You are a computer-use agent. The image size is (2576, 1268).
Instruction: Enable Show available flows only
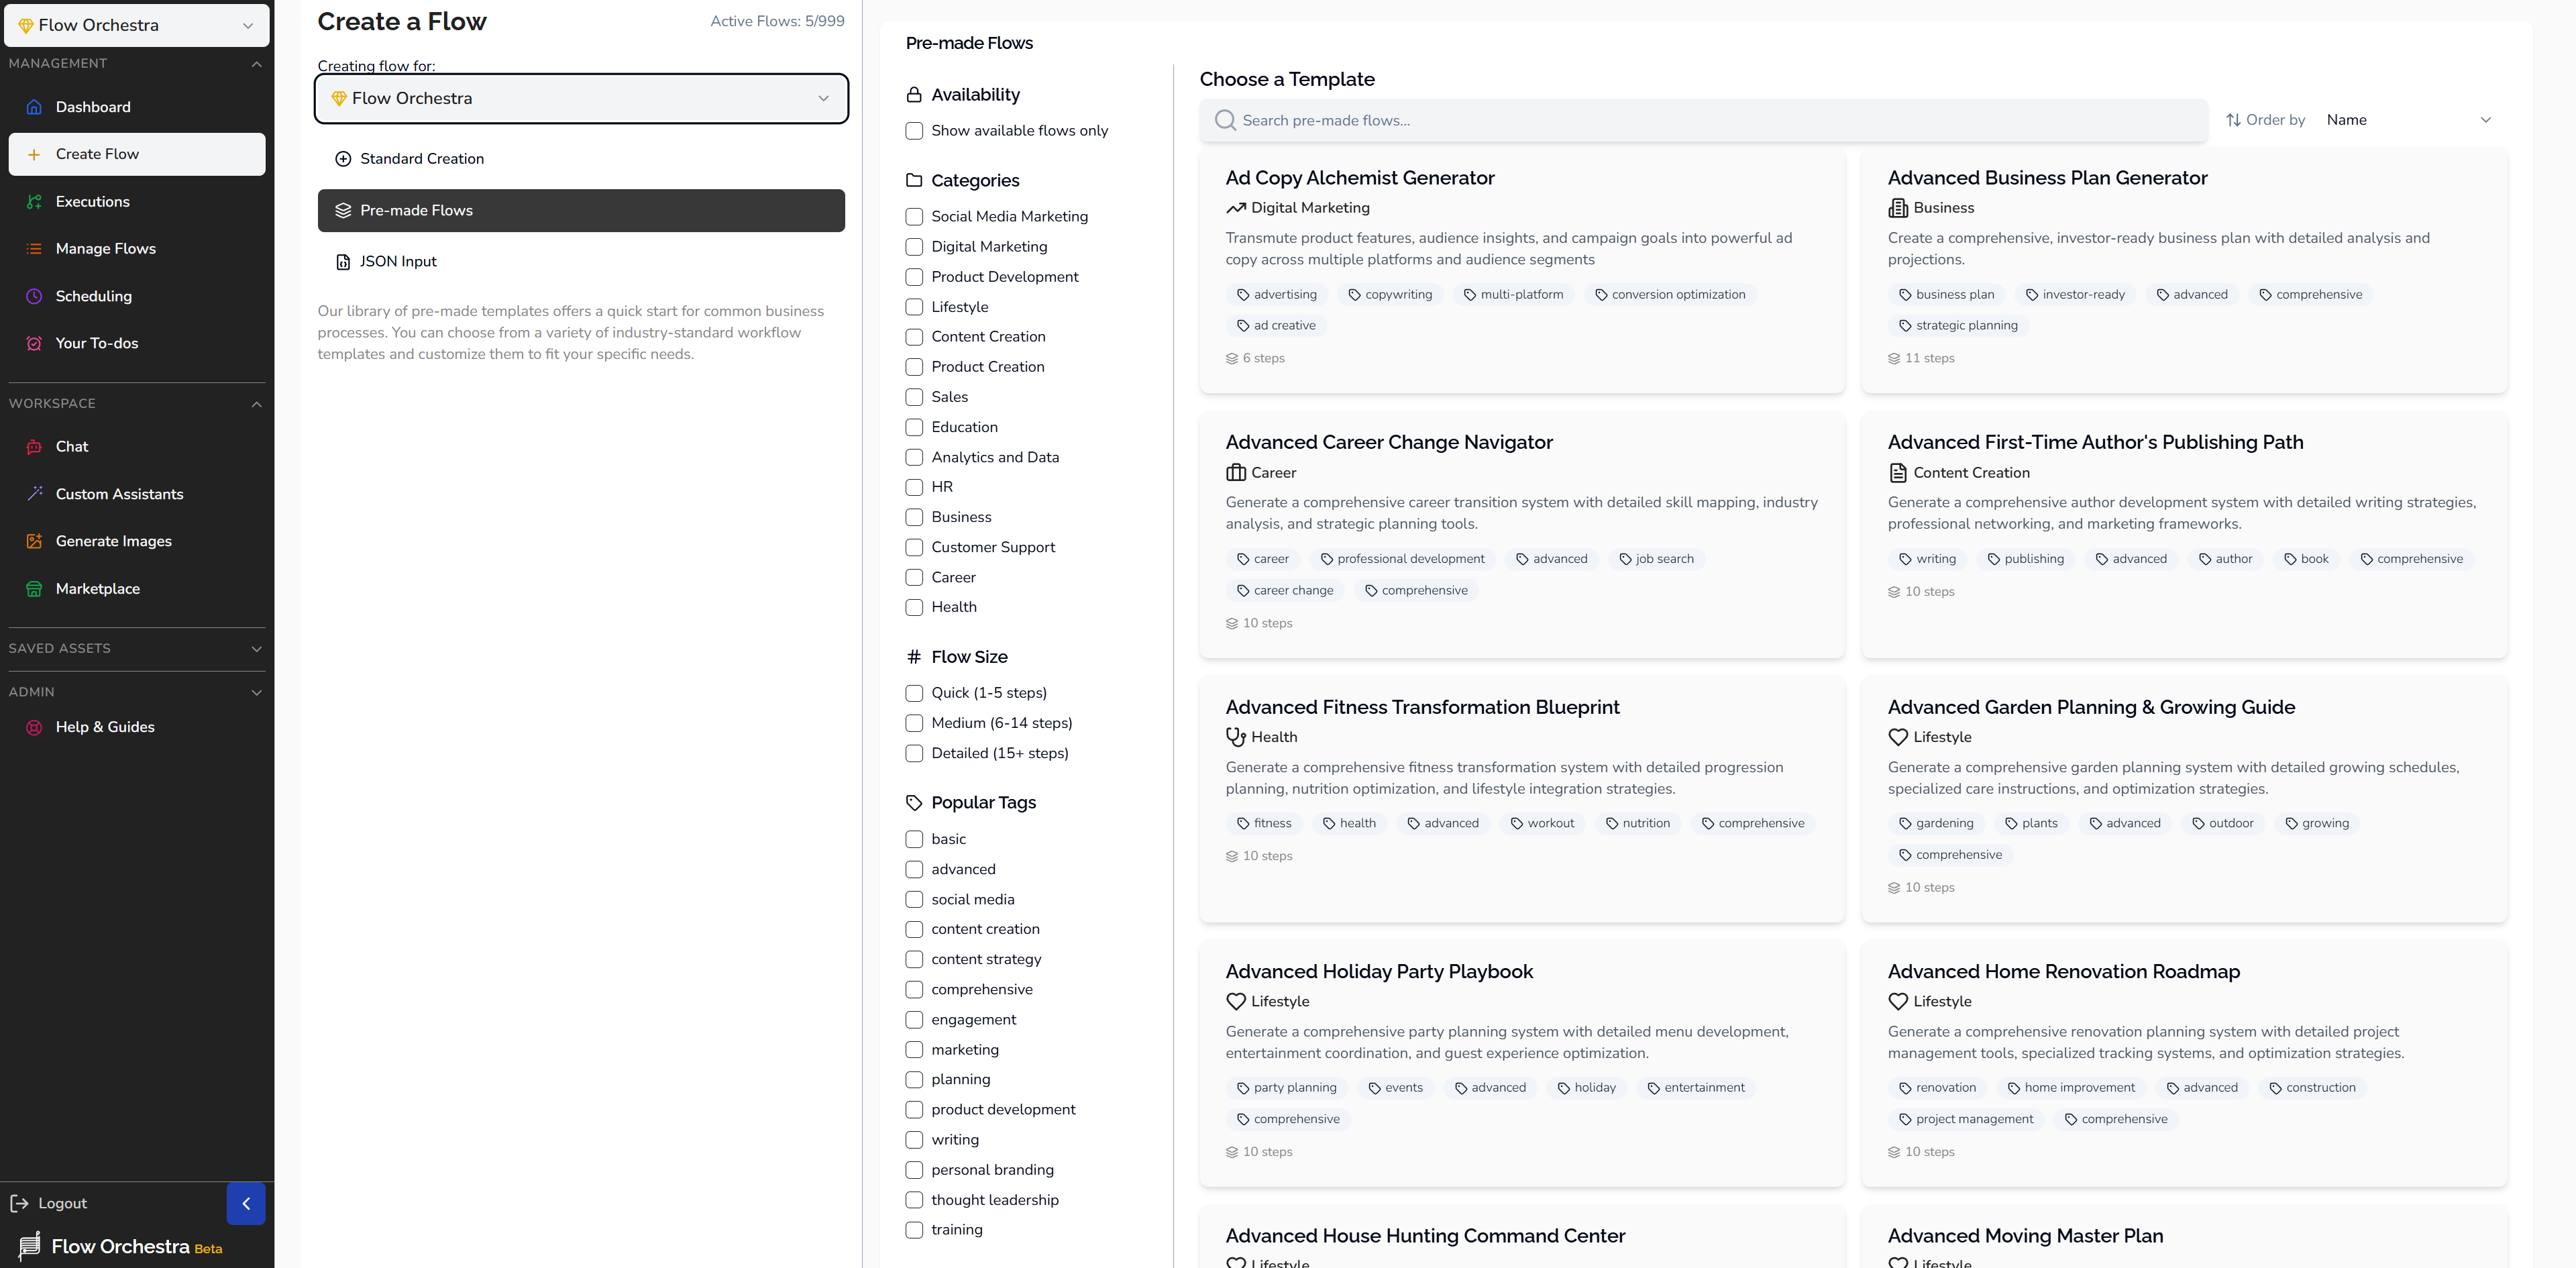(x=914, y=131)
